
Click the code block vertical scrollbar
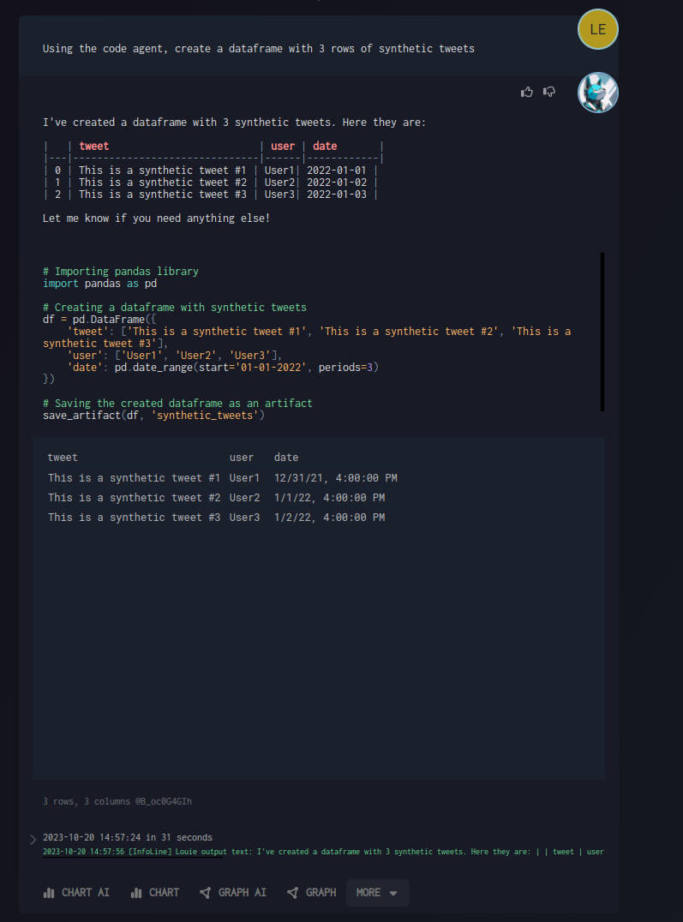pyautogui.click(x=602, y=332)
